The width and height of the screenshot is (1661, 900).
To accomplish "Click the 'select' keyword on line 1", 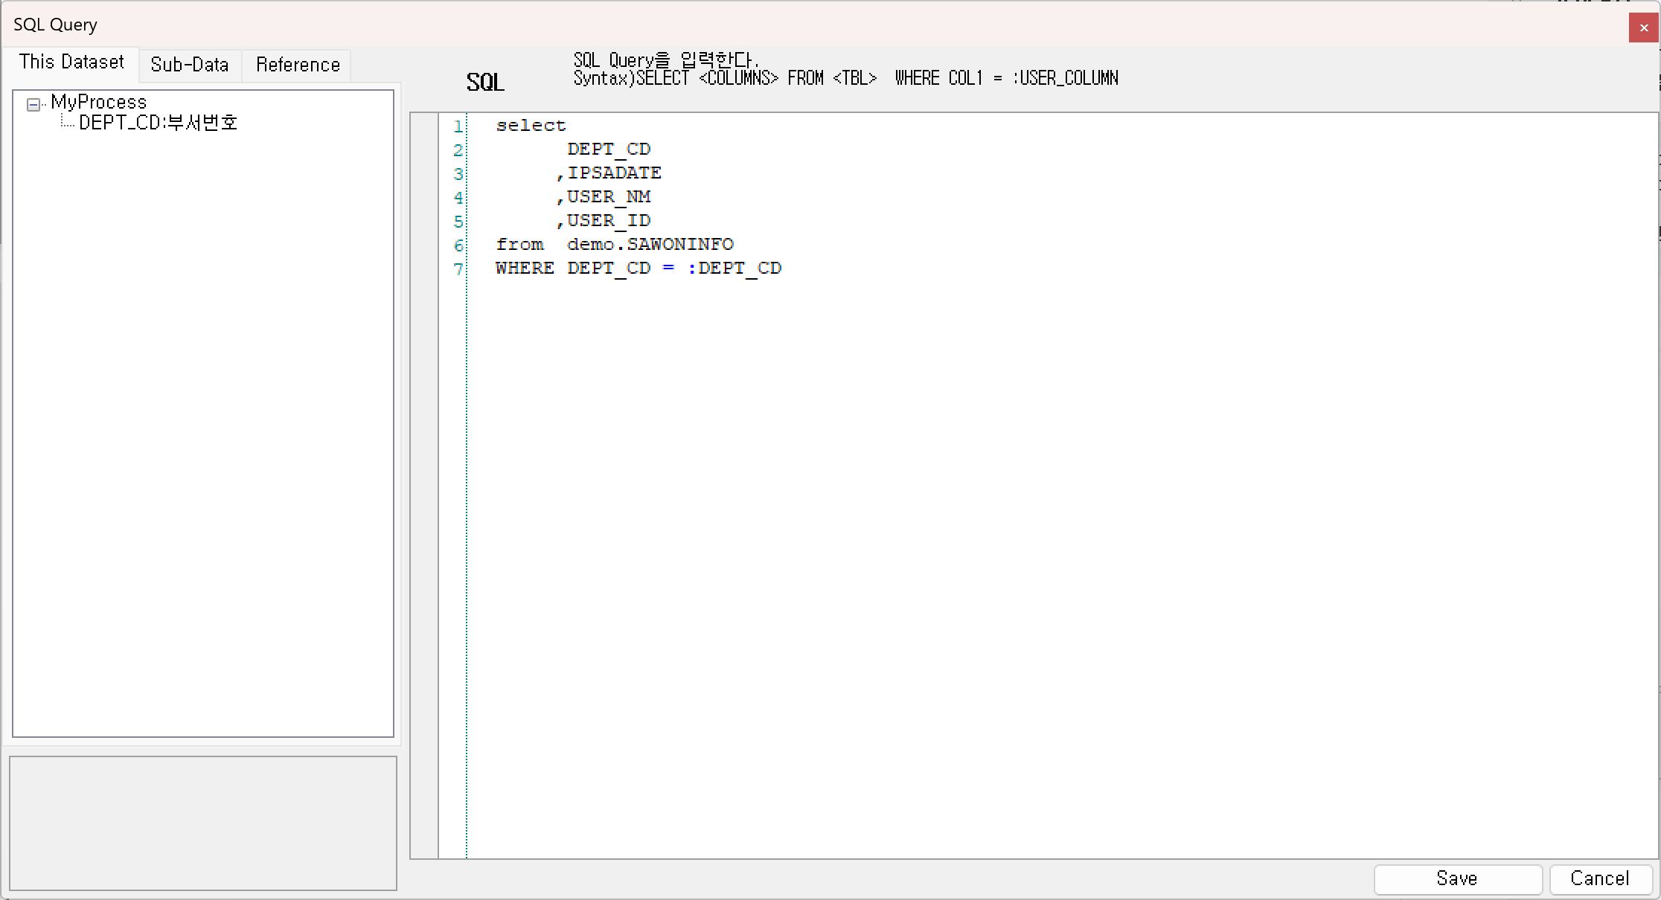I will pyautogui.click(x=531, y=126).
